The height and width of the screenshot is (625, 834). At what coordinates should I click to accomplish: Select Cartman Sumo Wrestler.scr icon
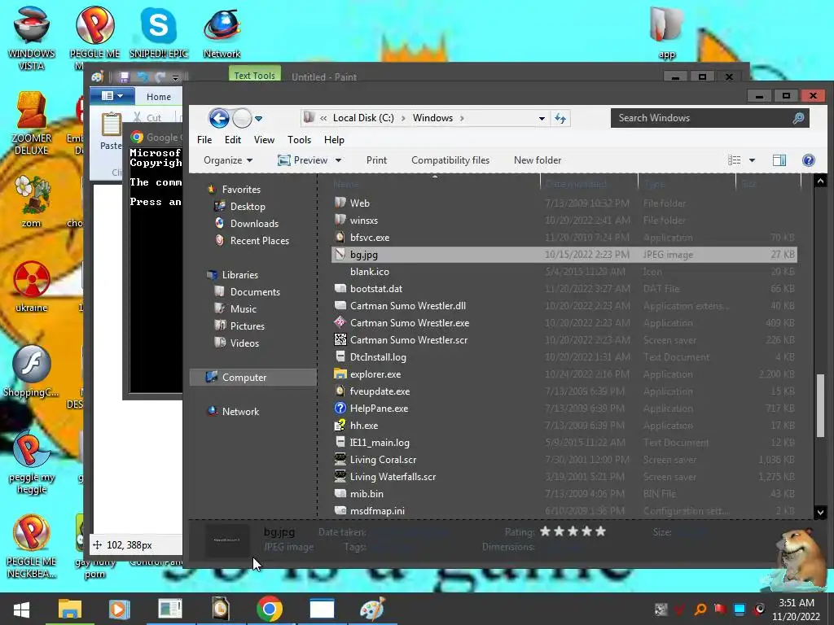[x=340, y=339]
